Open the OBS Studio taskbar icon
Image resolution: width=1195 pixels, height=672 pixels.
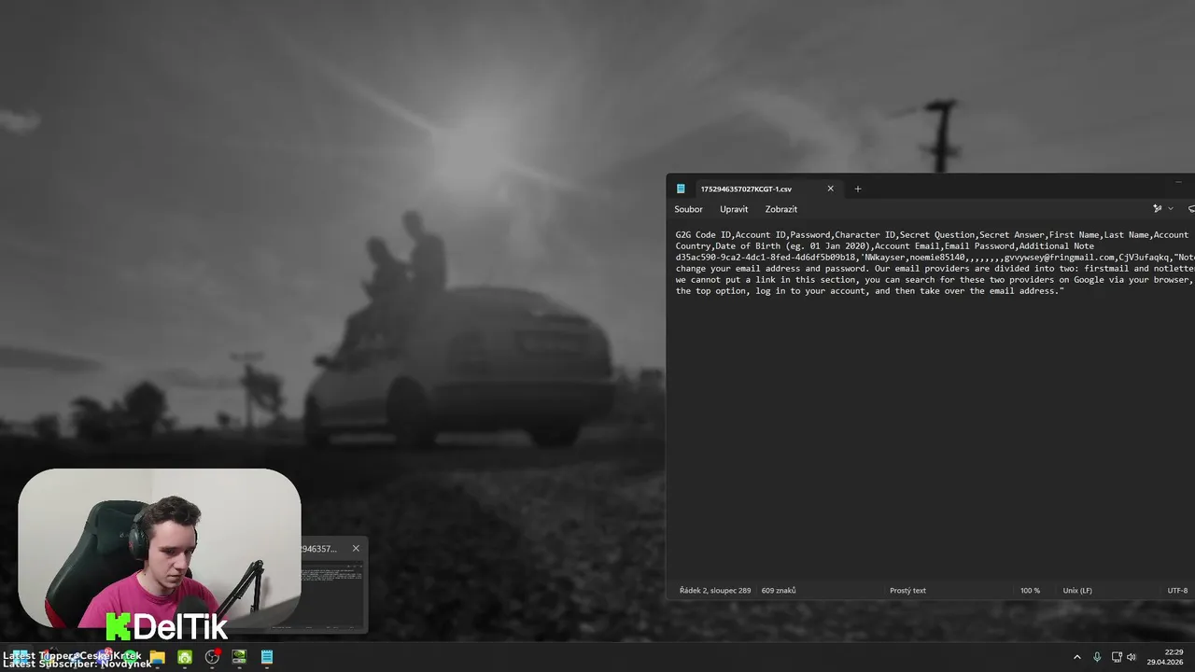(212, 657)
